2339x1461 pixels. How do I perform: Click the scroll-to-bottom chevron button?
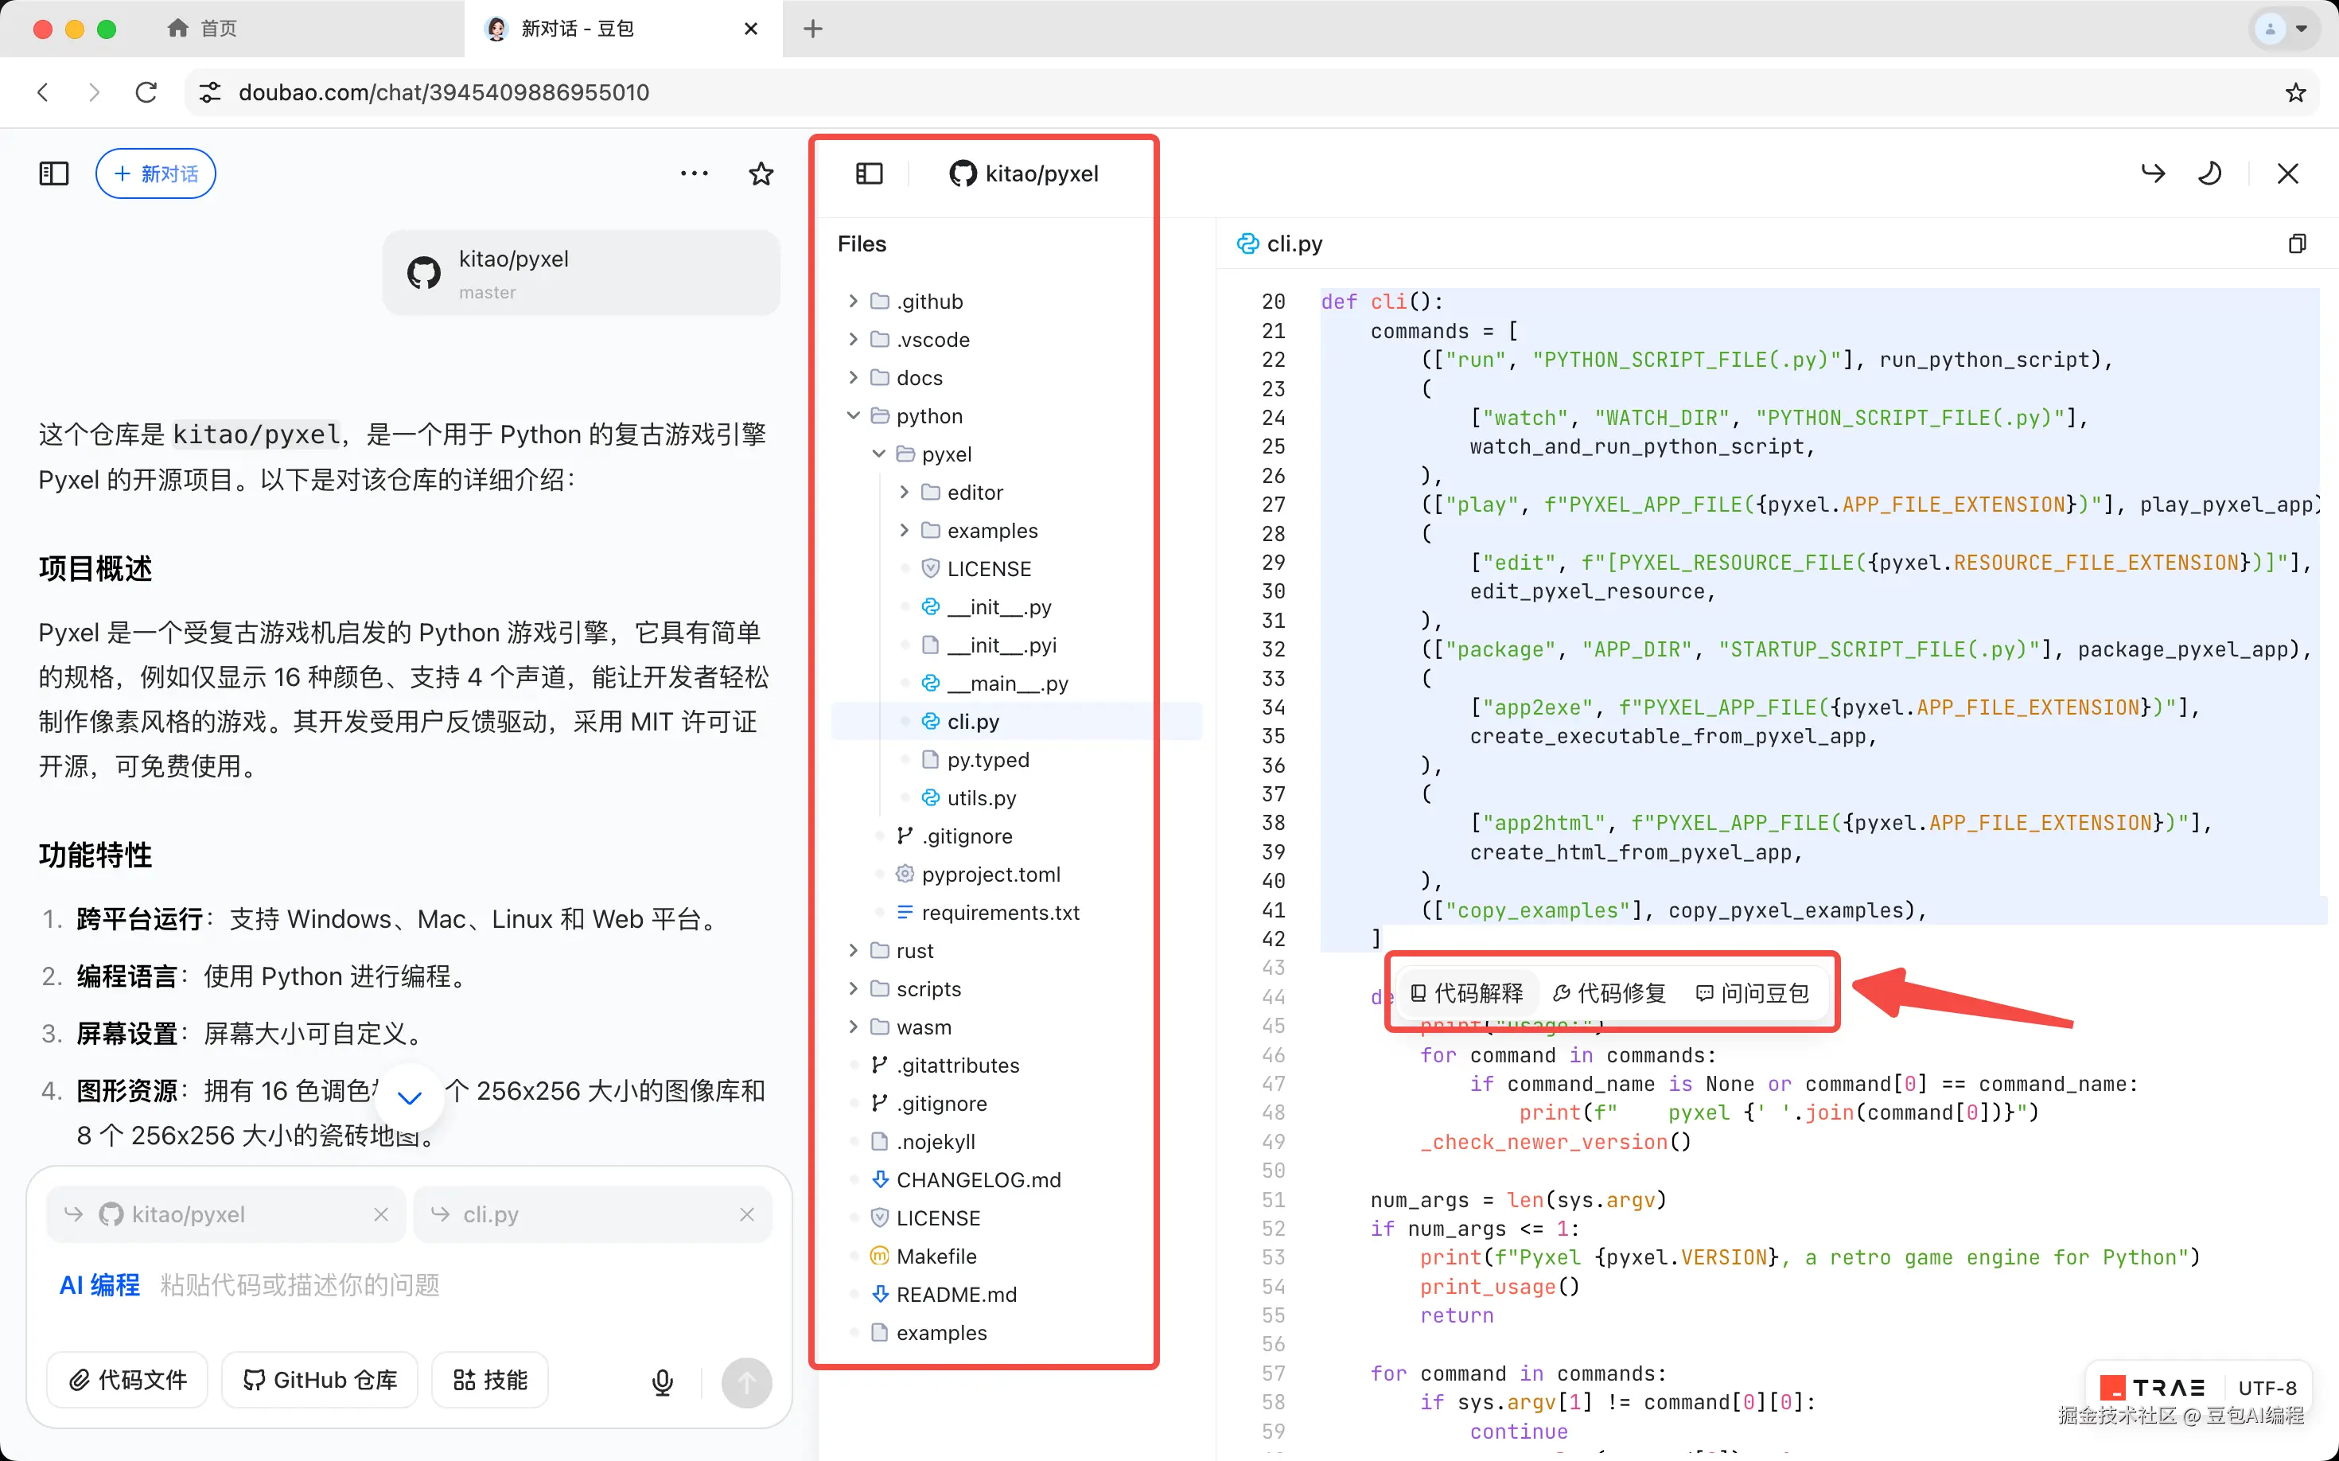[410, 1097]
